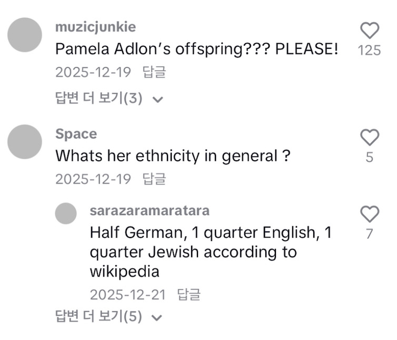Open Space username link
Viewport: 397px width, 340px height.
[x=76, y=134]
